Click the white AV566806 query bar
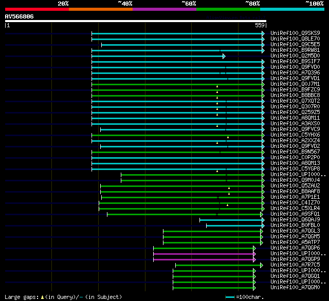This screenshot has width=329, height=301. 136,21
